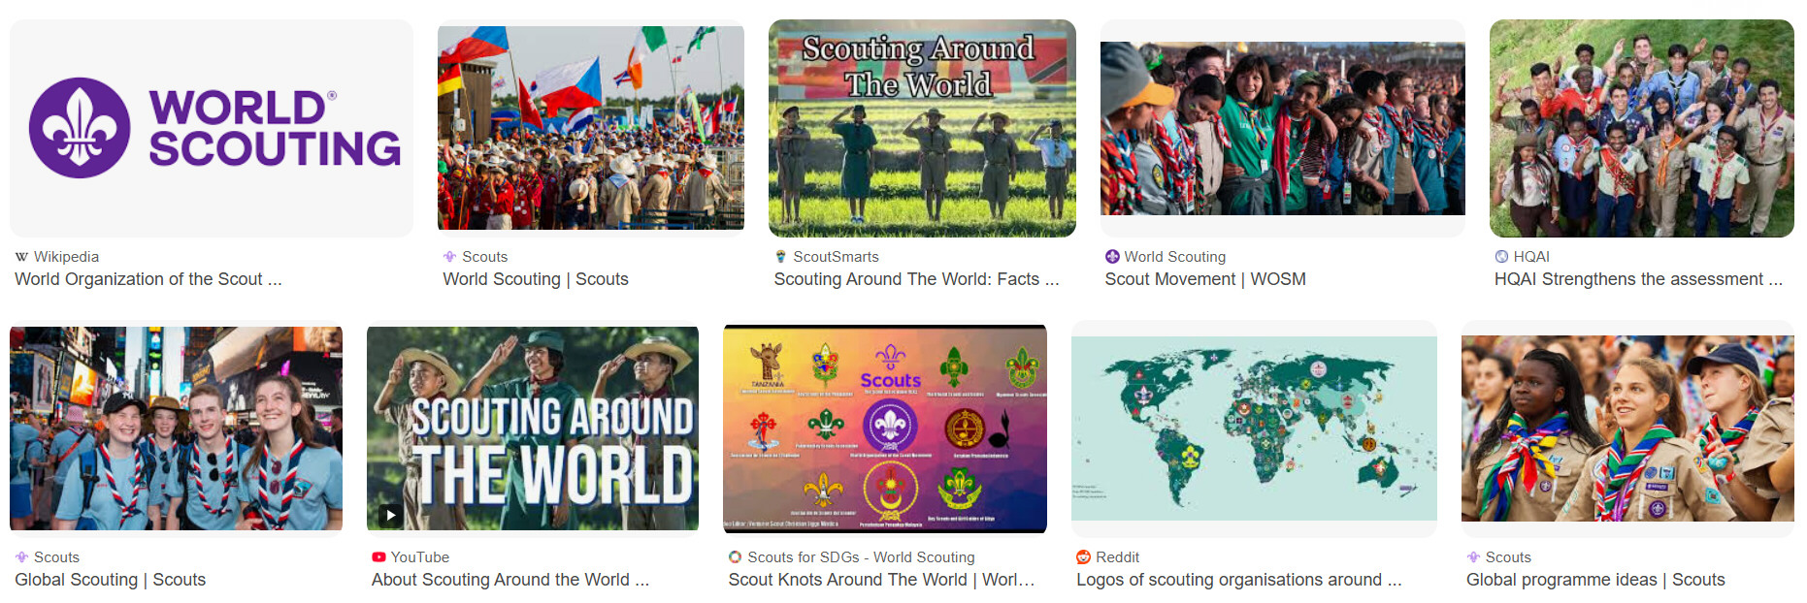Open the world map scouting logos image
This screenshot has height=603, width=1807.
(1254, 428)
